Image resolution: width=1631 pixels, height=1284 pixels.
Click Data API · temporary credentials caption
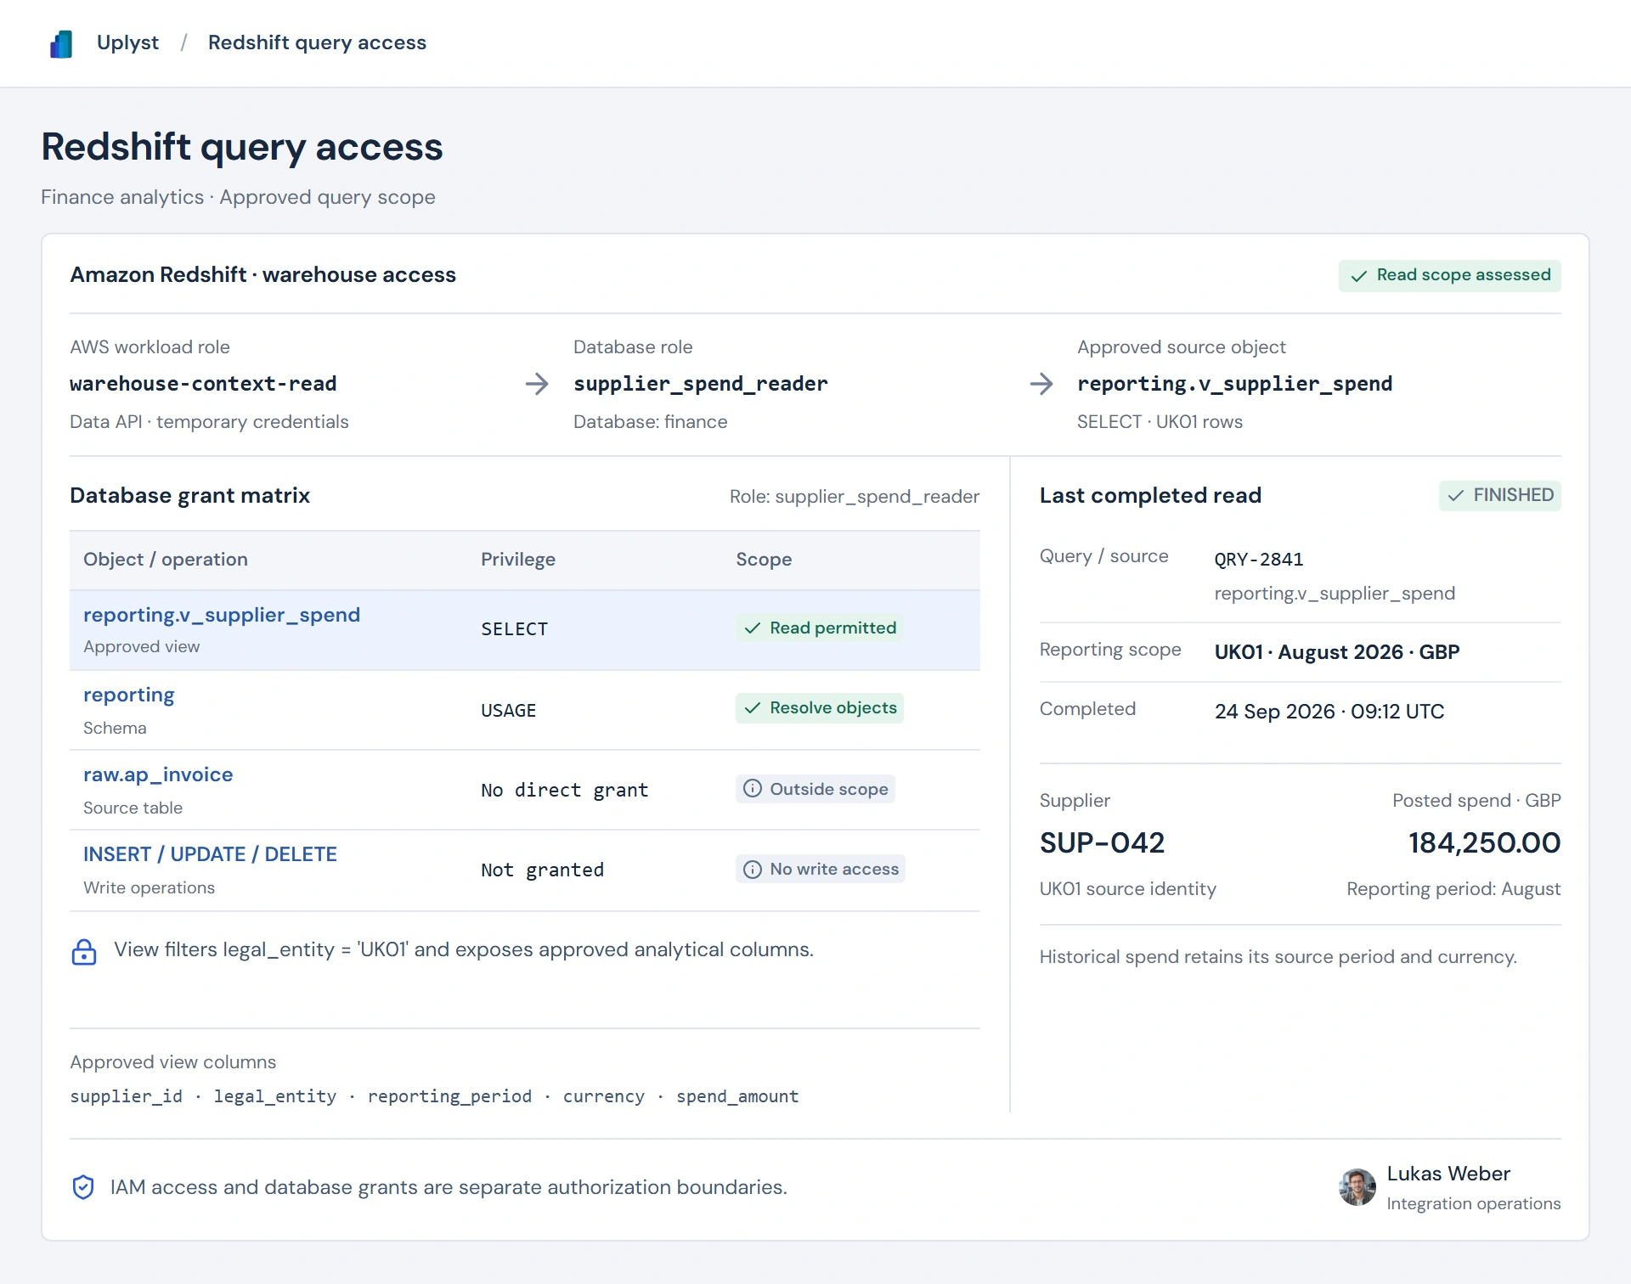[209, 422]
